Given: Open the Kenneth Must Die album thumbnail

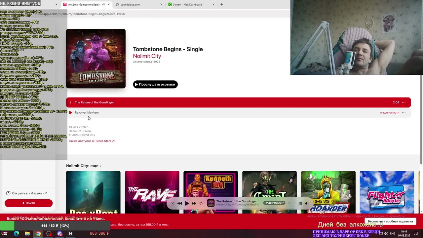Looking at the screenshot, I should point(211,192).
